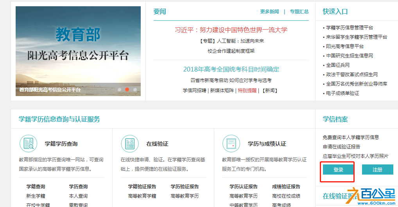Open 中国研究生招生信息网 quick entry
The image size is (398, 207).
coord(350,56)
